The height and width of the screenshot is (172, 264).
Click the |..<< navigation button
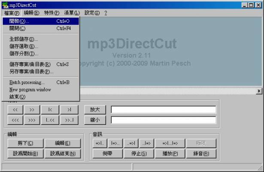click(50, 120)
